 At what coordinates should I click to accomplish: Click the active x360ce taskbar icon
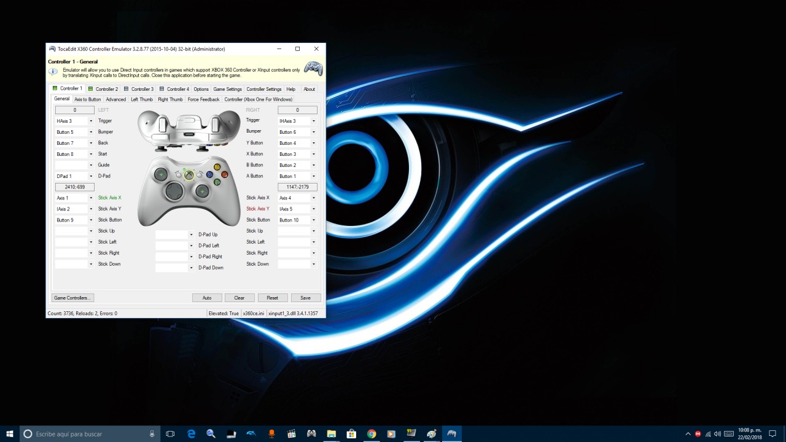click(451, 434)
